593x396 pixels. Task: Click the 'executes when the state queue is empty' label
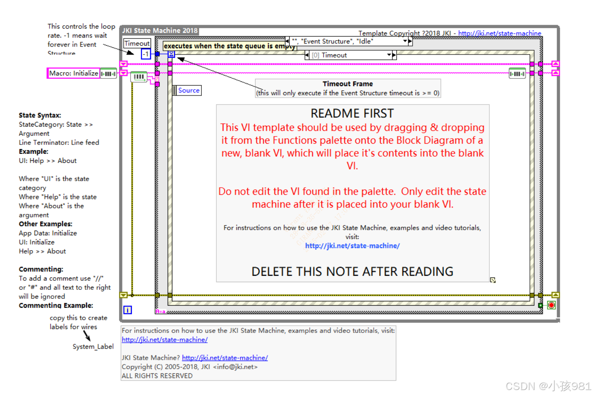pos(230,46)
